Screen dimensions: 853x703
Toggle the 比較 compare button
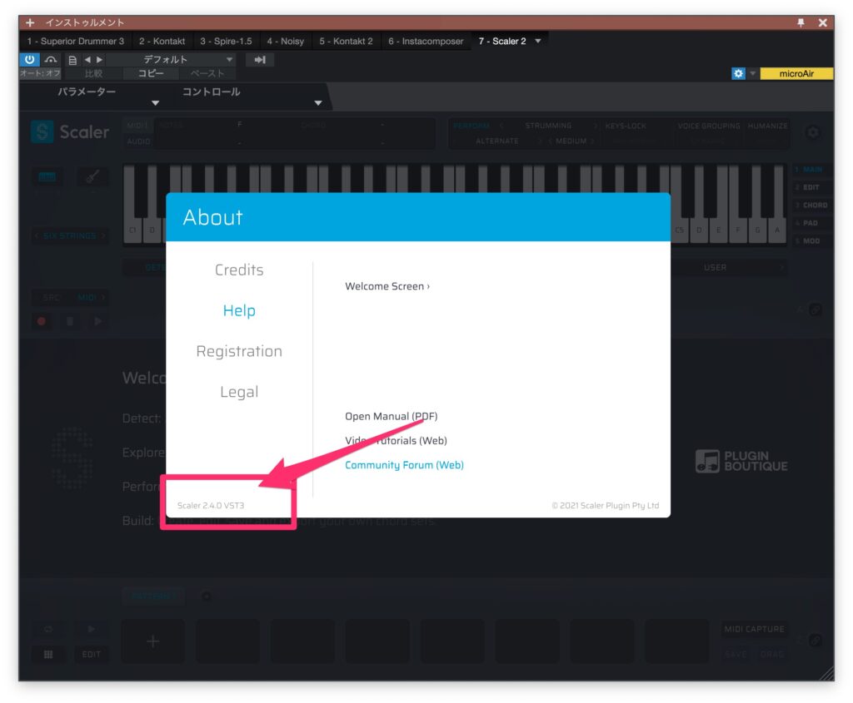tap(93, 73)
